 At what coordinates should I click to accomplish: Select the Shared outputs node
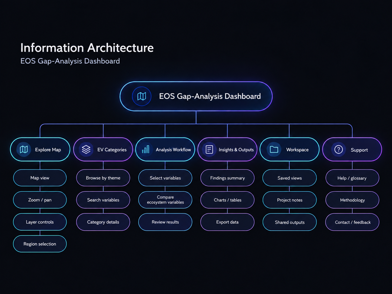pyautogui.click(x=290, y=222)
